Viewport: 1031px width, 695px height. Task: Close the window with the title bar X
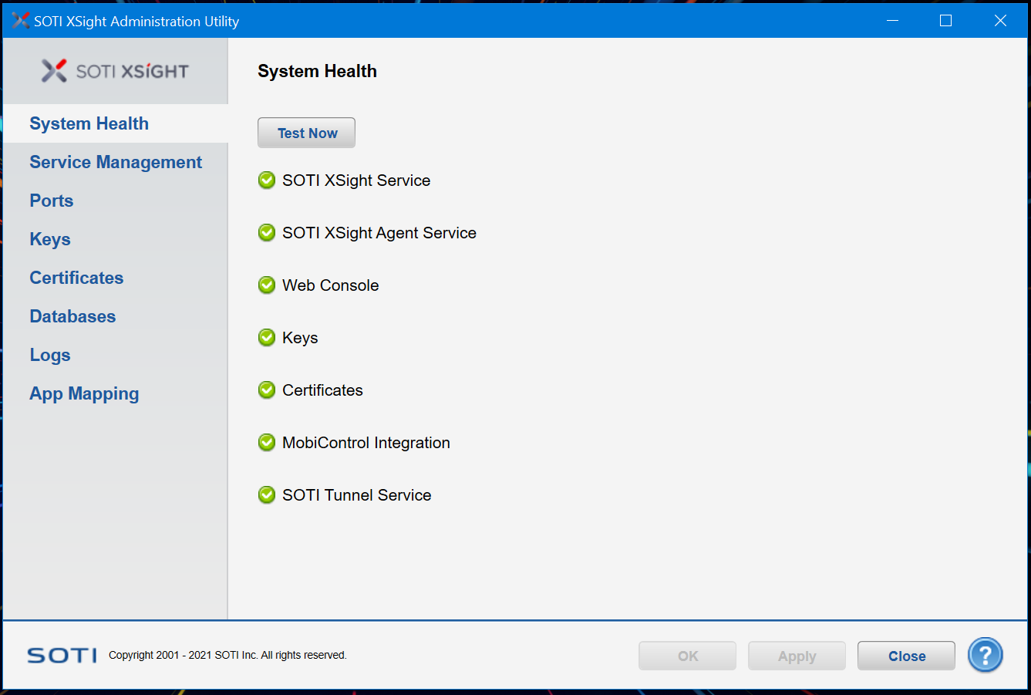coord(1000,21)
